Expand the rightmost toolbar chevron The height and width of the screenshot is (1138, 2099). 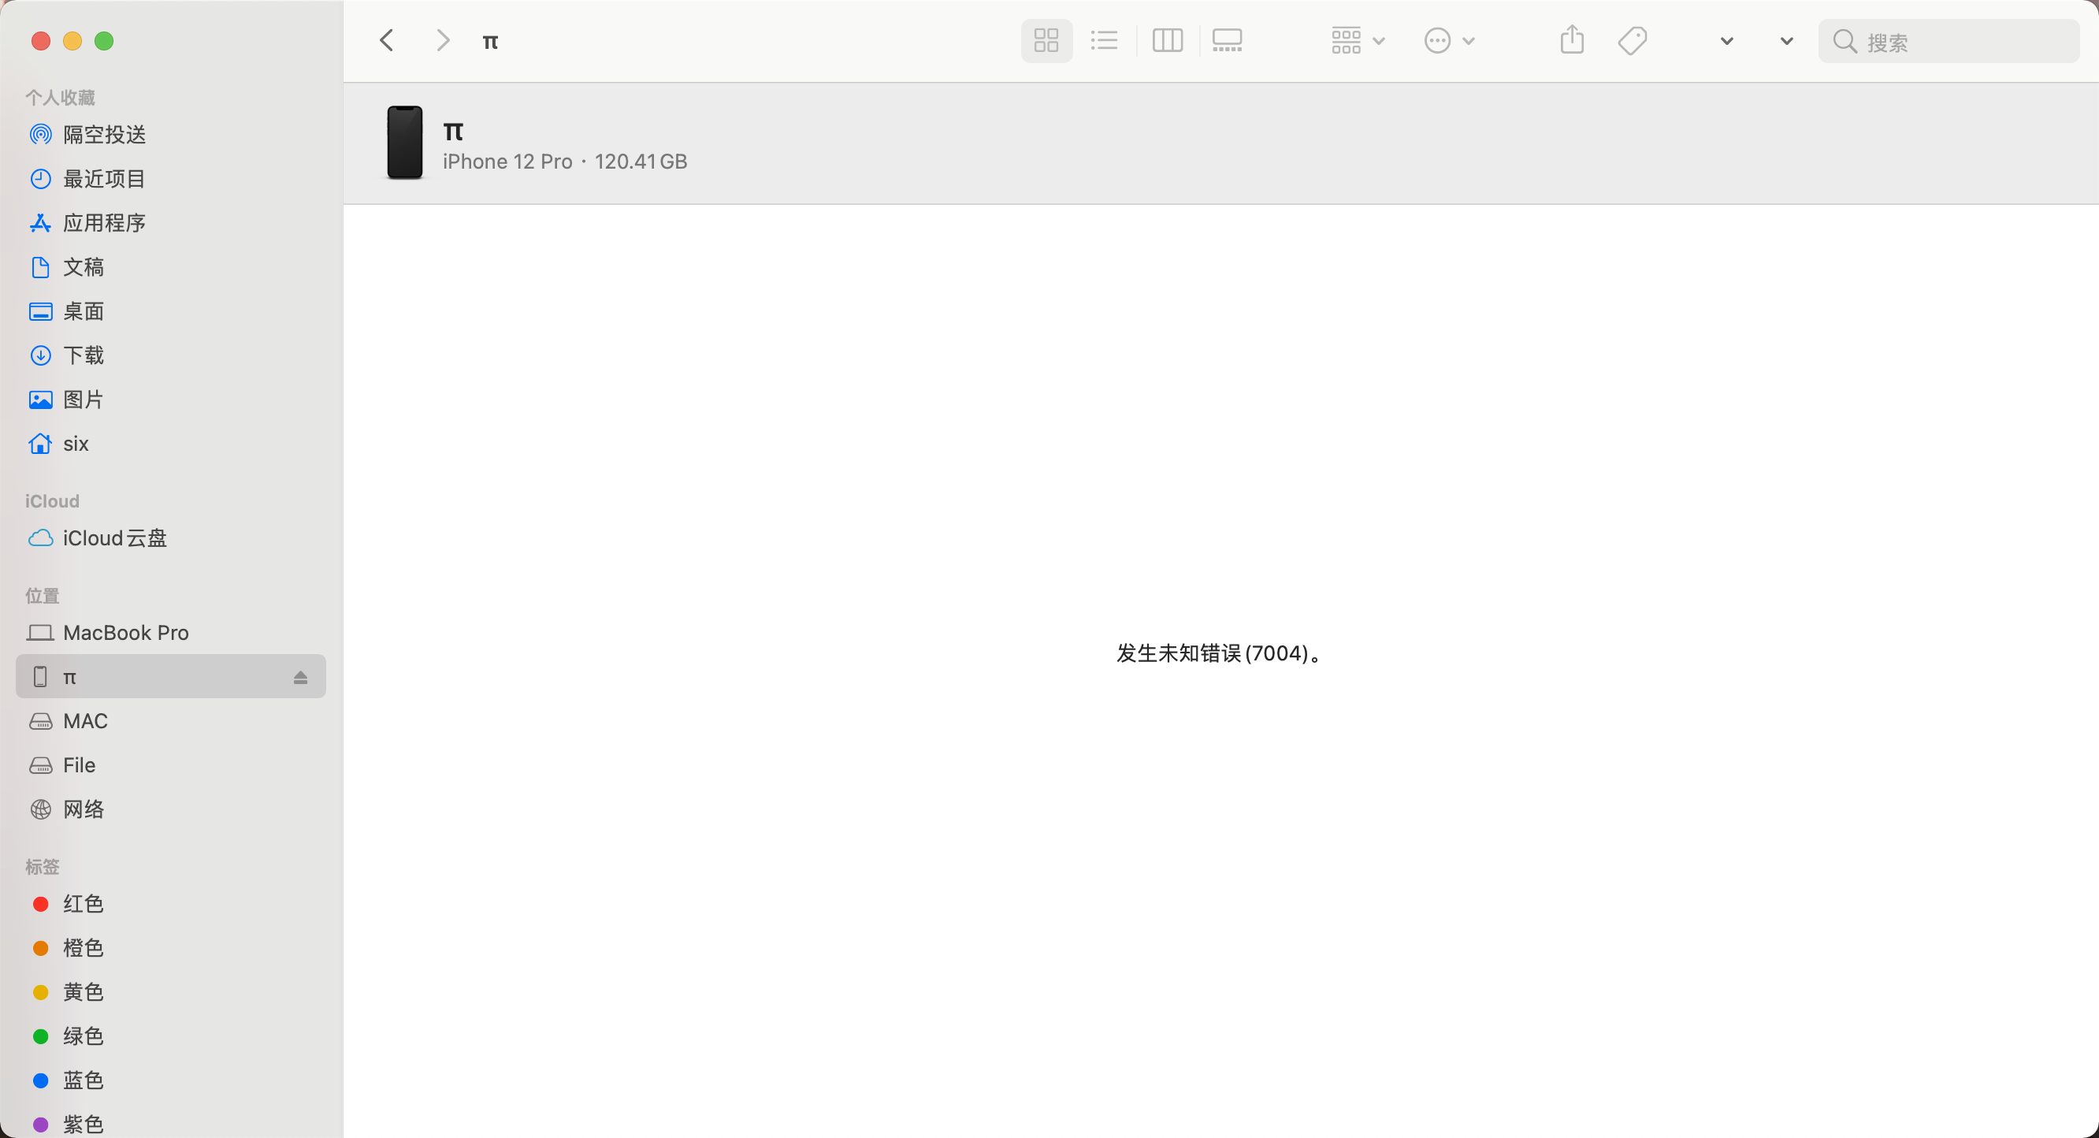(x=1786, y=41)
